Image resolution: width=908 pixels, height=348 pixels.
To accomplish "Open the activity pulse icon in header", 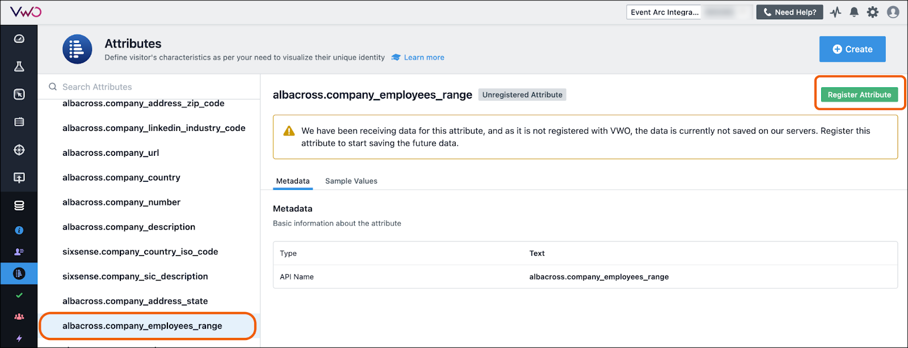I will 835,12.
